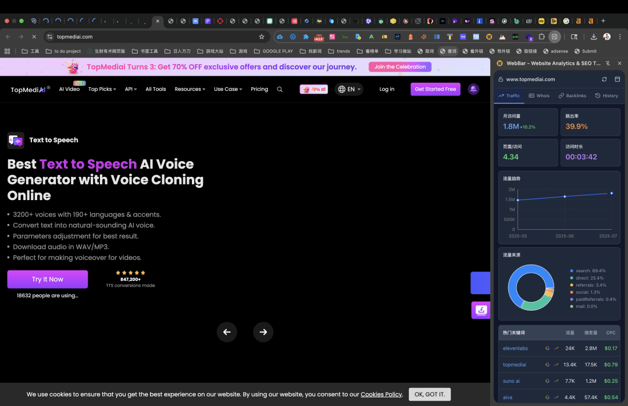Click the 1.8M monthly visits card

528,122
